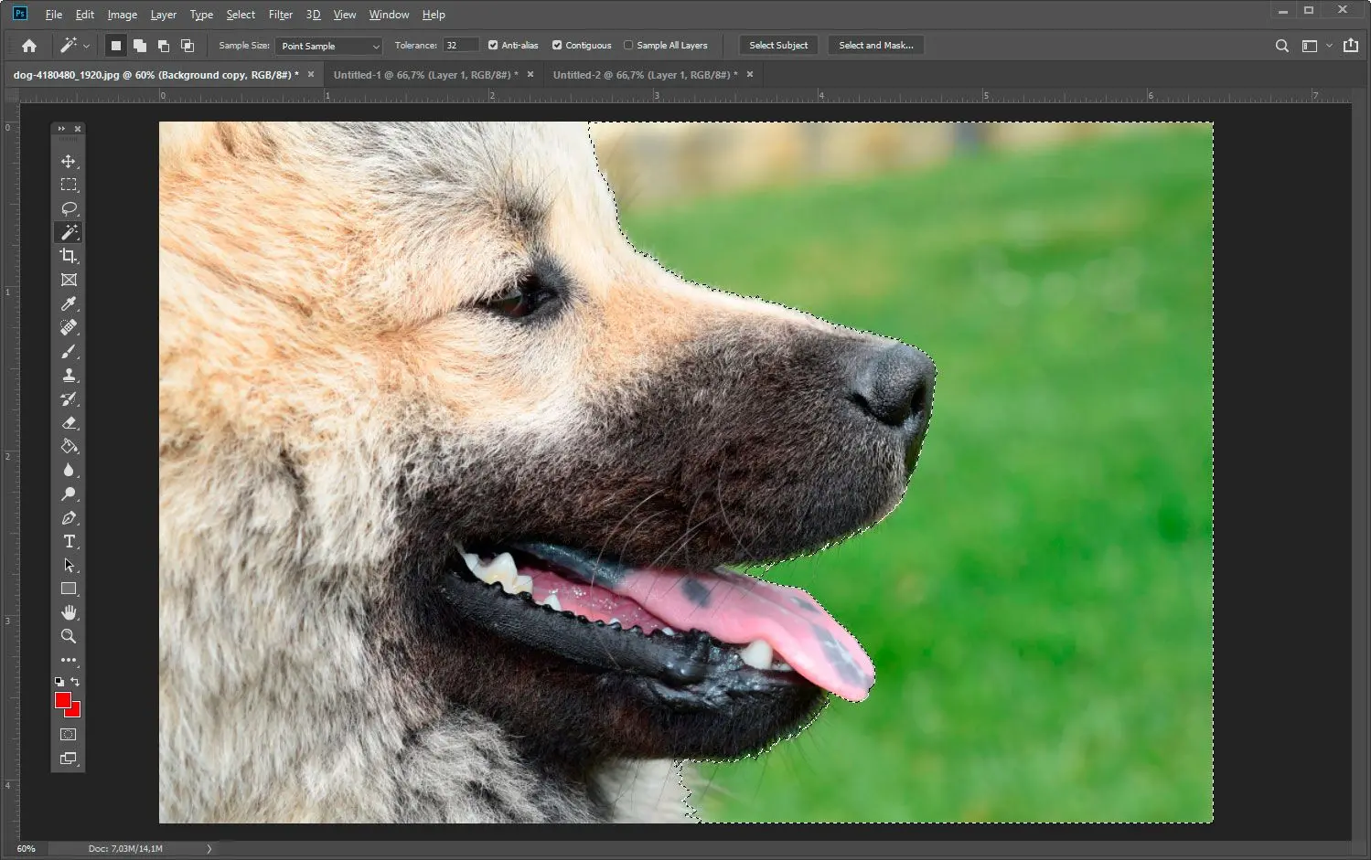1371x860 pixels.
Task: Select the Pen tool
Action: pos(69,518)
